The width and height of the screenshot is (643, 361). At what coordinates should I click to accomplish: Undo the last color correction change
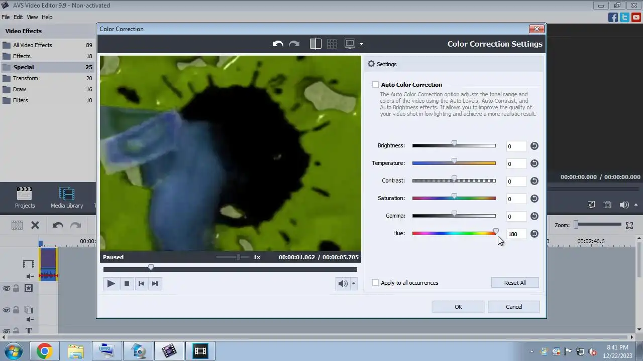(x=278, y=44)
